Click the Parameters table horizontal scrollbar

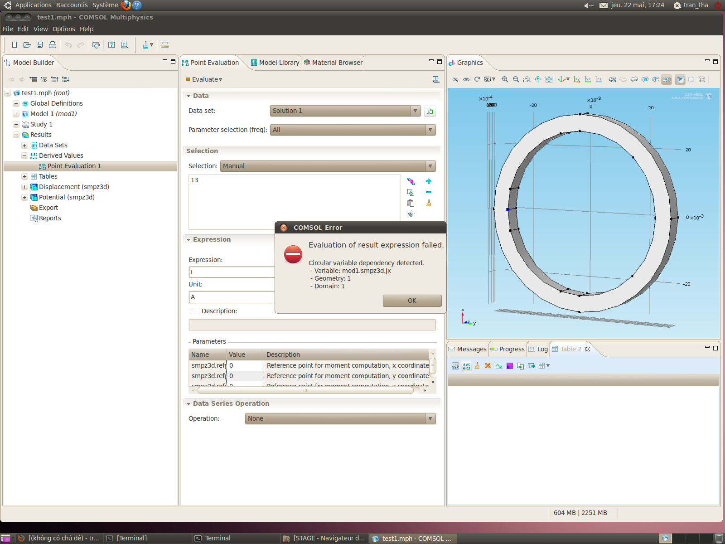coord(305,390)
